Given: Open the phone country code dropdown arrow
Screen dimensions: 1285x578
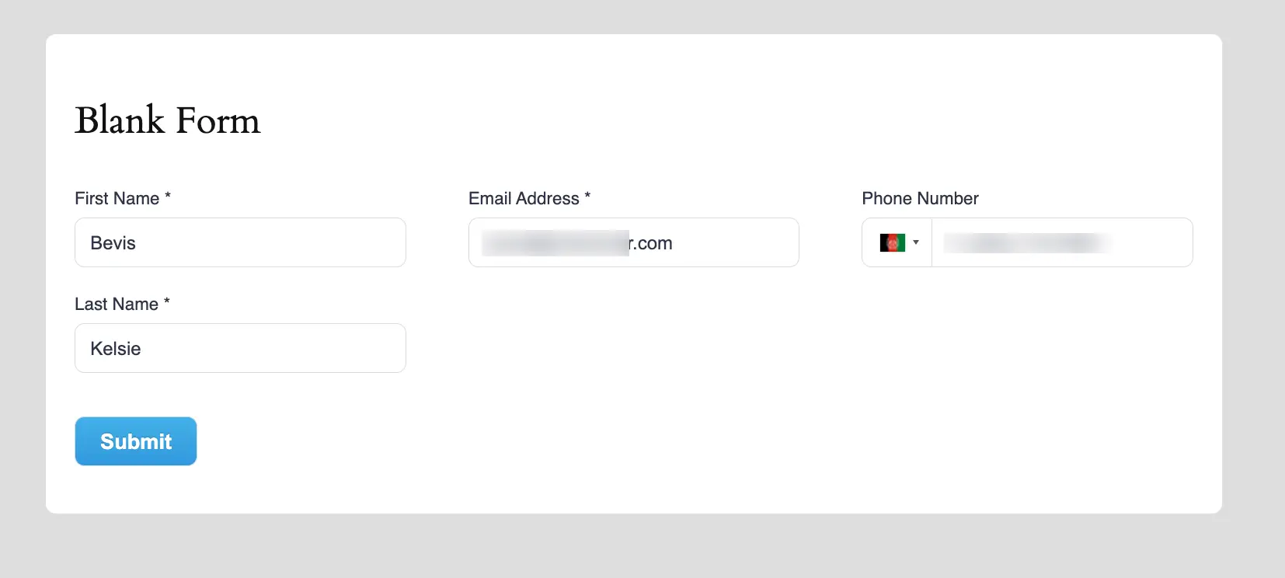Looking at the screenshot, I should click(x=916, y=242).
